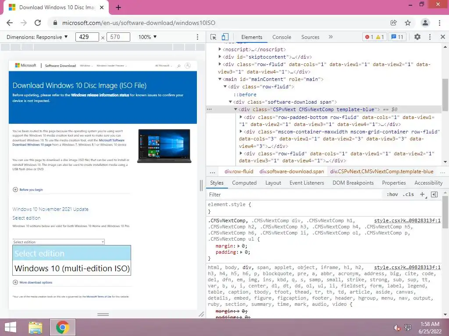Open File Explorer from the taskbar

click(x=36, y=327)
